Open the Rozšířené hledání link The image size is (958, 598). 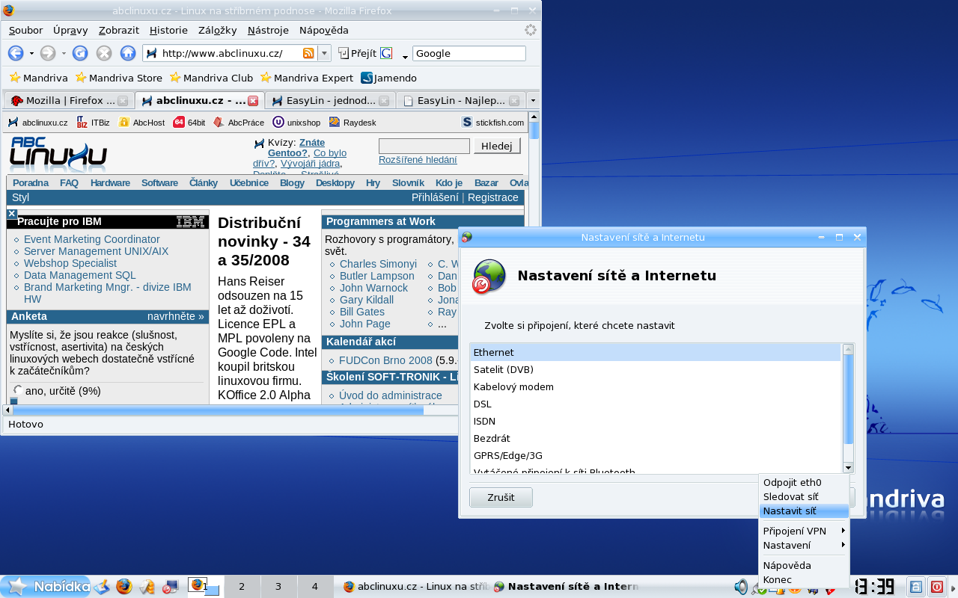(417, 160)
